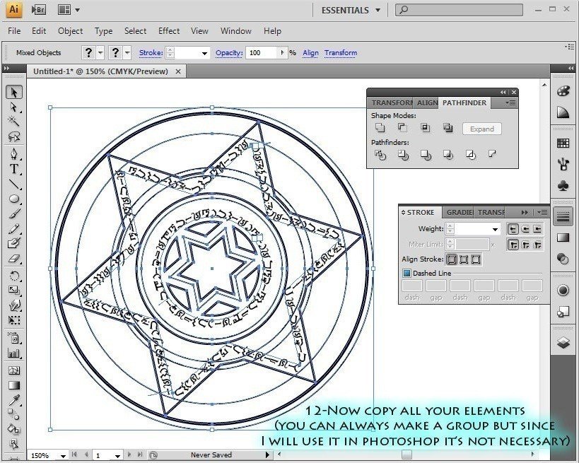The width and height of the screenshot is (579, 463).
Task: Switch to the Align panel tab
Action: 428,102
